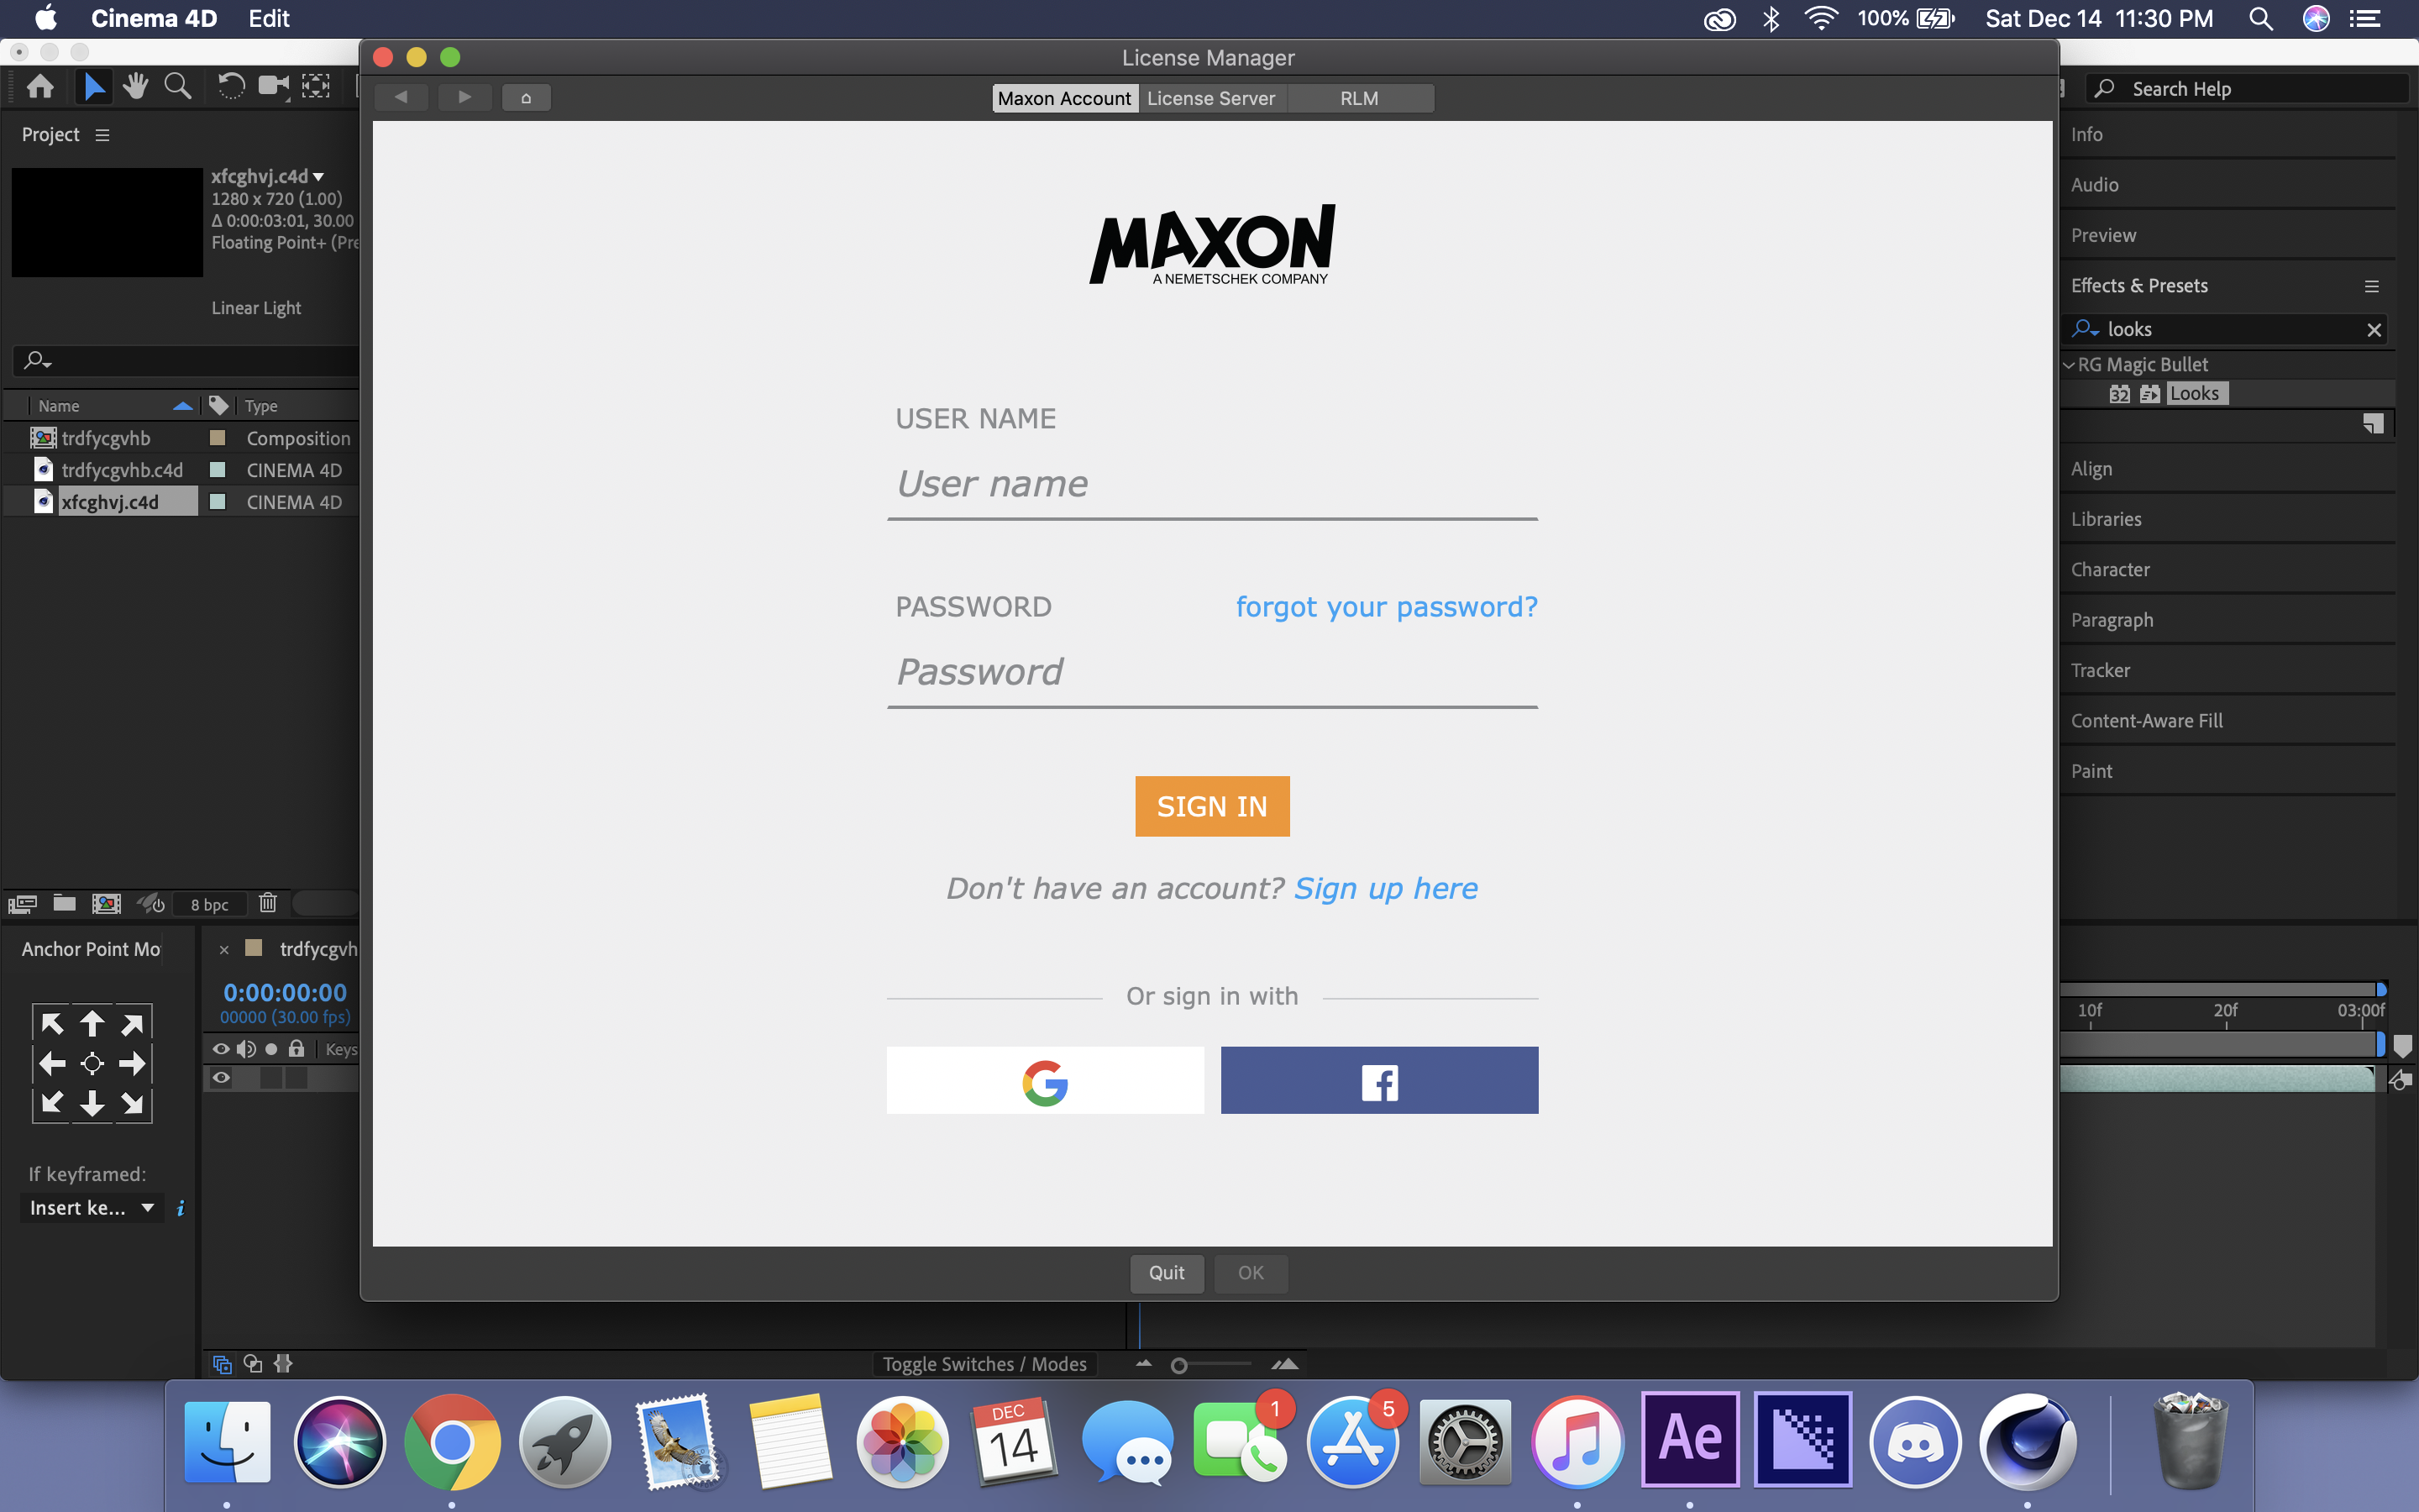This screenshot has width=2419, height=1512.
Task: Click the Cinema 4D app icon in dock
Action: coord(2025,1441)
